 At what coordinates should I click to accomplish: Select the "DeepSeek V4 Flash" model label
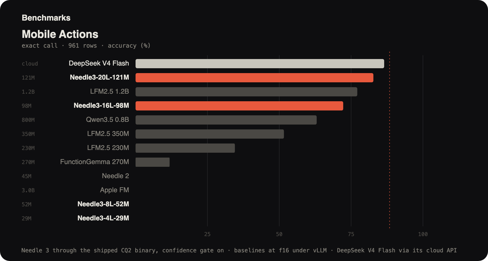pyautogui.click(x=99, y=63)
